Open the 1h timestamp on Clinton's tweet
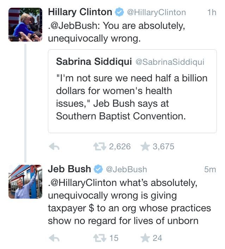Image resolution: width=225 pixels, height=249 pixels. 212,13
